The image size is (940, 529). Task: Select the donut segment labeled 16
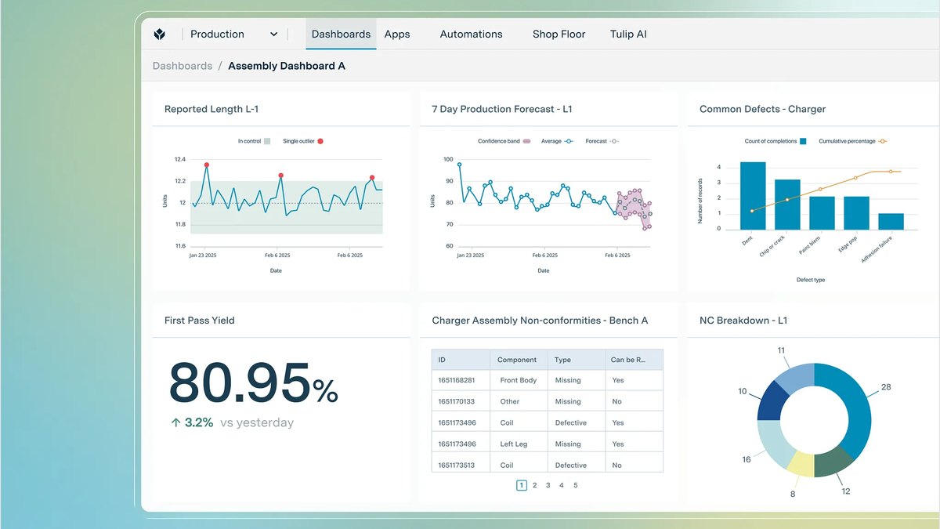pos(775,441)
